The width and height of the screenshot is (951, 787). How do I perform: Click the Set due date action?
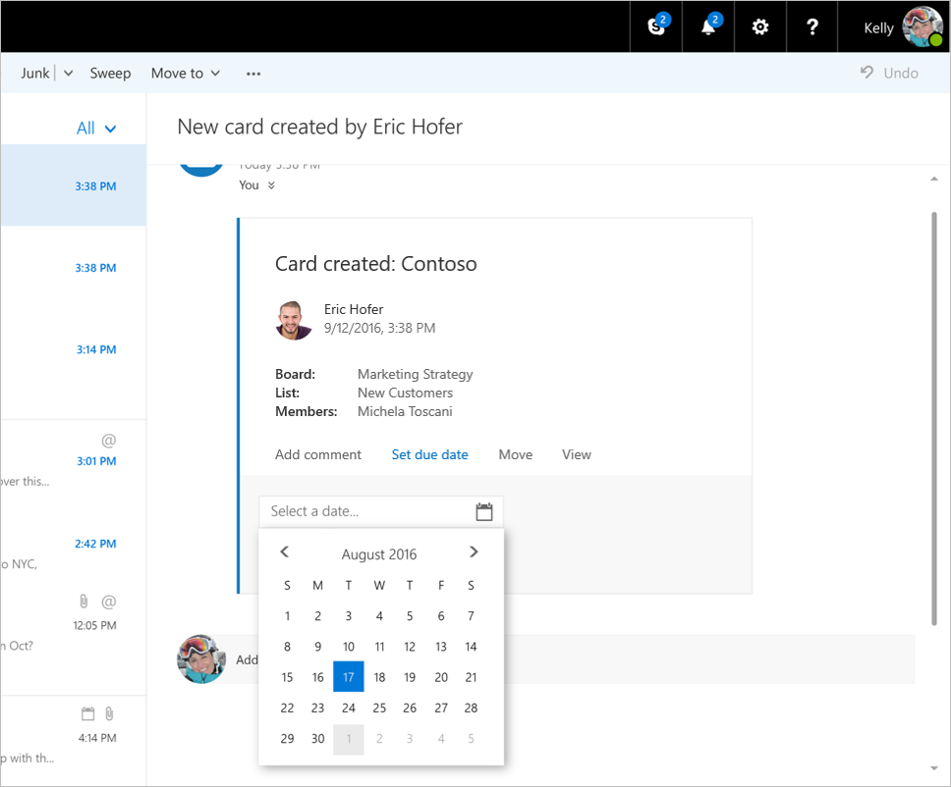coord(429,454)
